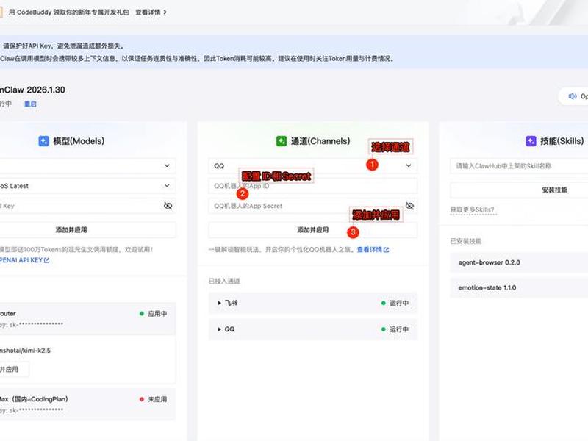Focus the ClawHub Skill name input field
The height and width of the screenshot is (441, 588).
pos(519,166)
